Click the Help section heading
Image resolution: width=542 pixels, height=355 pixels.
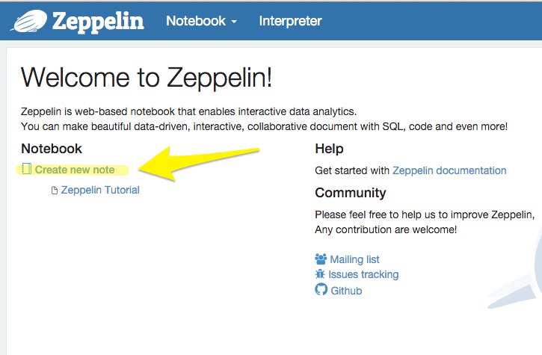click(x=329, y=149)
